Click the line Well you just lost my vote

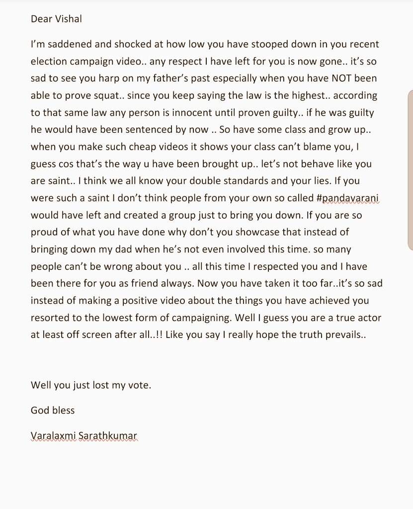point(91,385)
